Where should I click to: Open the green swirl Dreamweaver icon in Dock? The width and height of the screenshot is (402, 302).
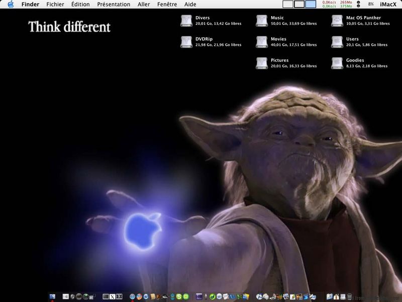click(212, 297)
